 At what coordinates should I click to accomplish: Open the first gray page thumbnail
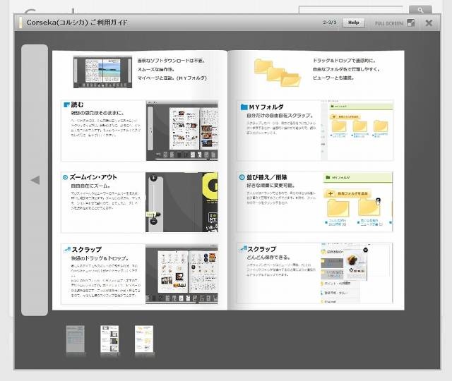click(x=76, y=339)
